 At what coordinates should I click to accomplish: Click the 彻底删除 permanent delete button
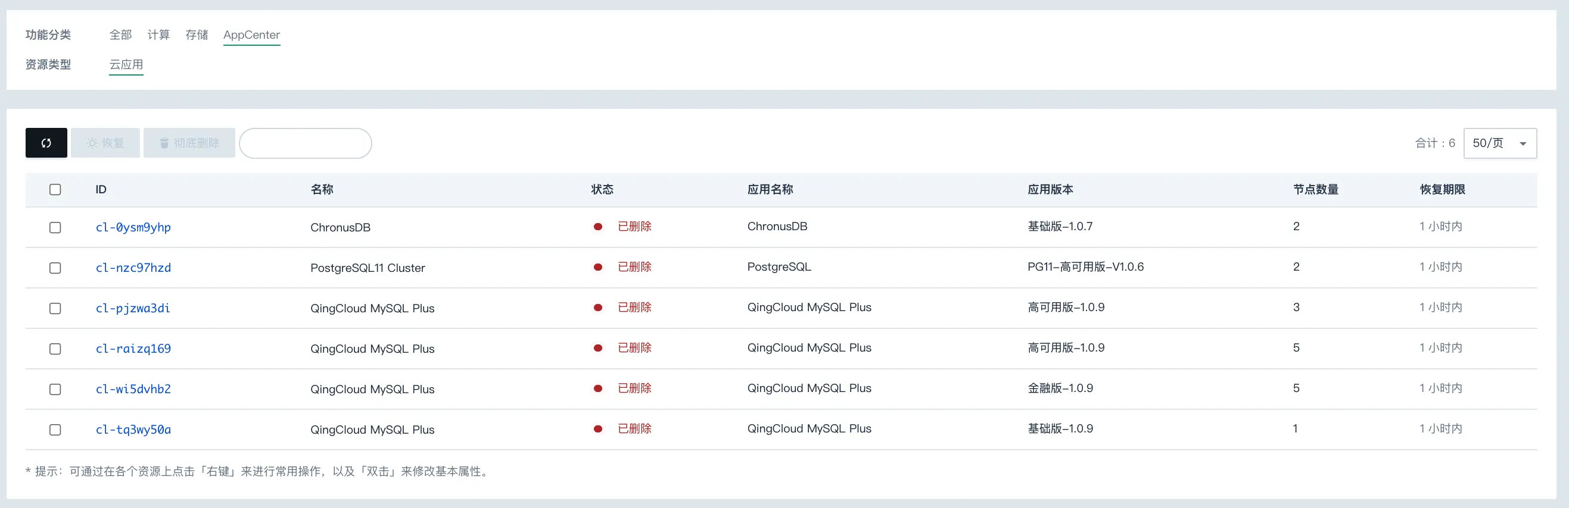click(x=189, y=143)
